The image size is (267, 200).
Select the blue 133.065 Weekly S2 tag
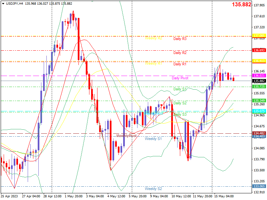point(259,186)
